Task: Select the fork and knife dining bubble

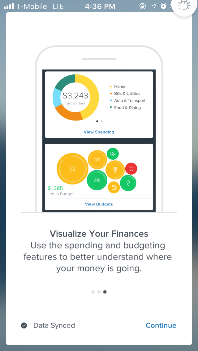Action: tap(115, 170)
